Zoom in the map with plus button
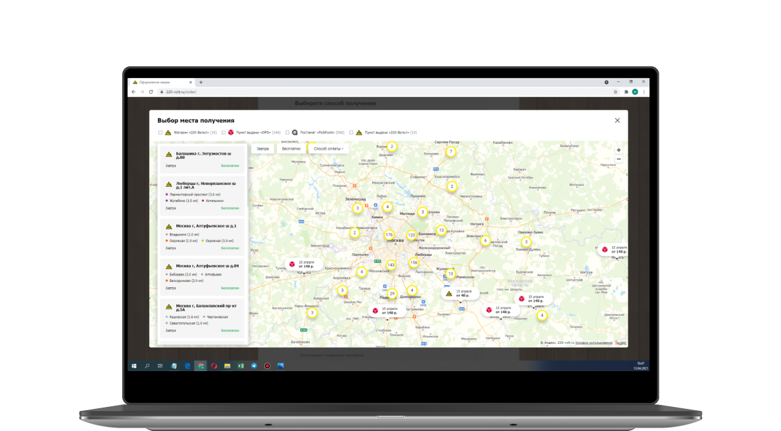Screen dimensions: 781x431 point(618,150)
